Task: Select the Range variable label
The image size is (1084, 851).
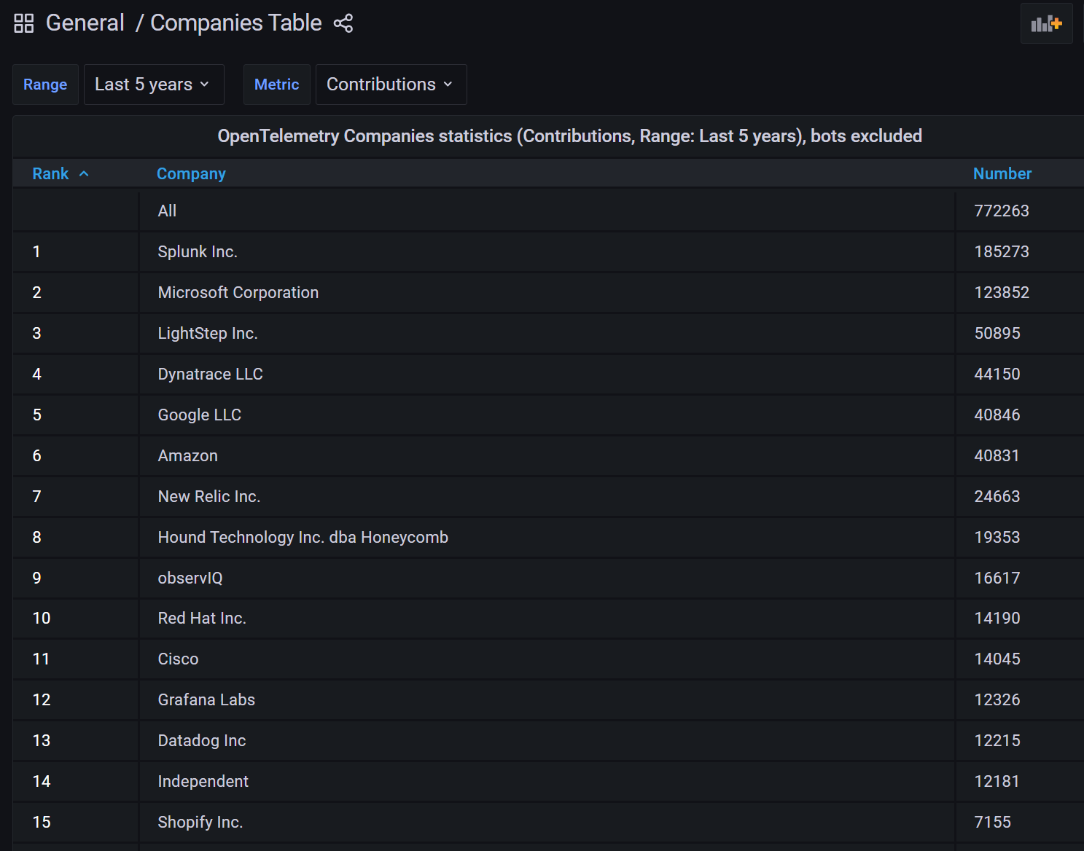Action: pos(45,85)
